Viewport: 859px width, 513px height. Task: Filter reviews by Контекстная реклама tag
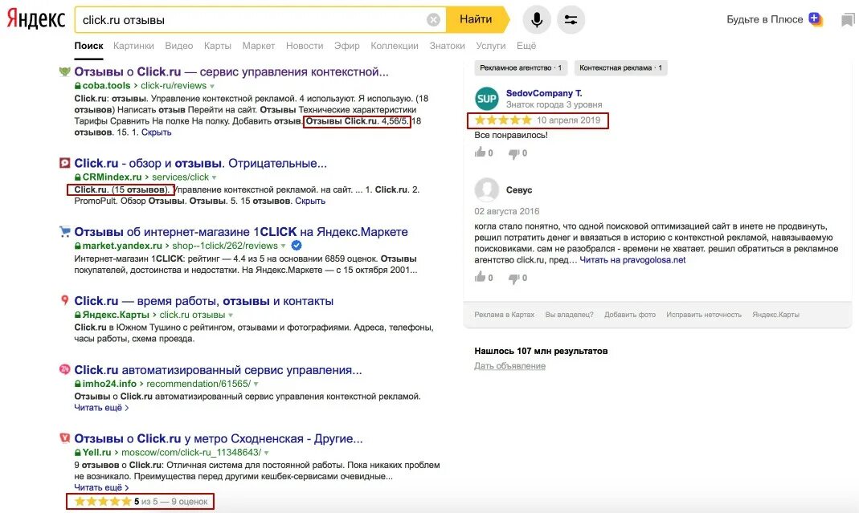[x=620, y=68]
